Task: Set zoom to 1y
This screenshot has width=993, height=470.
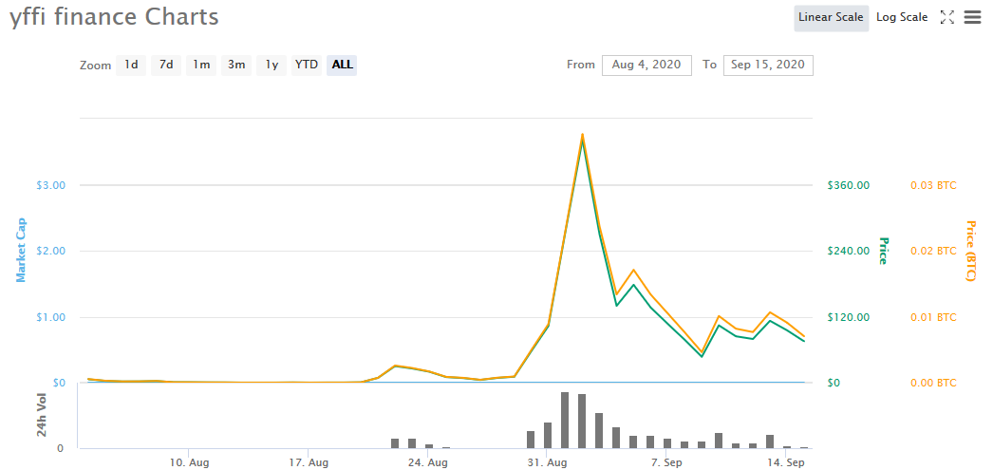Action: 272,65
